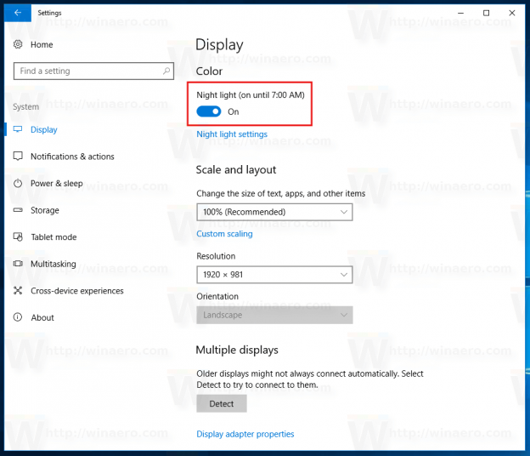Click the Detect button
This screenshot has width=530, height=456.
[222, 403]
